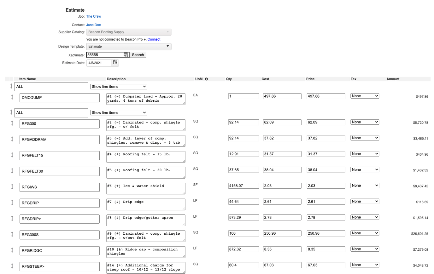Image resolution: width=434 pixels, height=274 pixels.
Task: Click the drag handle beside RFGIWS
Action: [12, 187]
